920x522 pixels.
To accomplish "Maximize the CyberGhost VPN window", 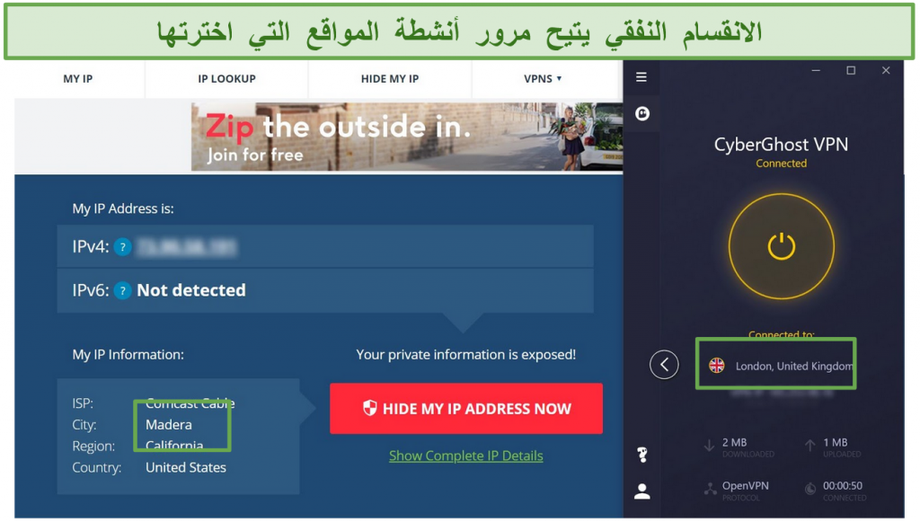I will pyautogui.click(x=851, y=70).
